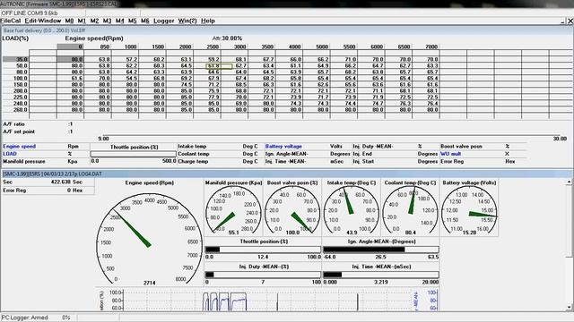
Task: Click the PC Logger: Armed status text
Action: (x=24, y=318)
